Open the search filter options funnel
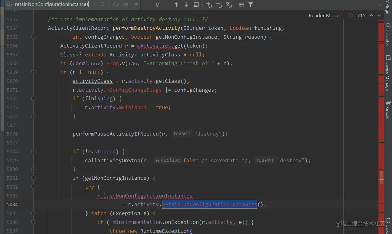This screenshot has width=392, height=234. tap(251, 5)
